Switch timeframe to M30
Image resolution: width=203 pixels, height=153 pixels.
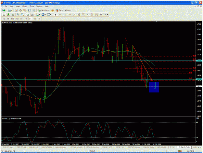pos(17,19)
